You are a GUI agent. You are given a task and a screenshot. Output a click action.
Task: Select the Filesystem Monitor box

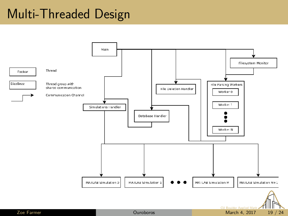(x=253, y=63)
